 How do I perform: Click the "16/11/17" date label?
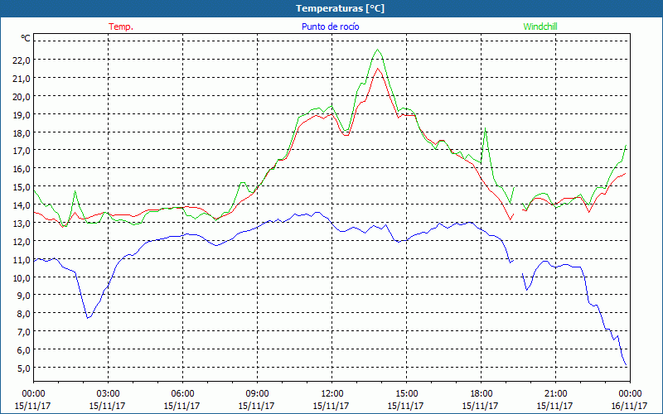click(x=629, y=406)
